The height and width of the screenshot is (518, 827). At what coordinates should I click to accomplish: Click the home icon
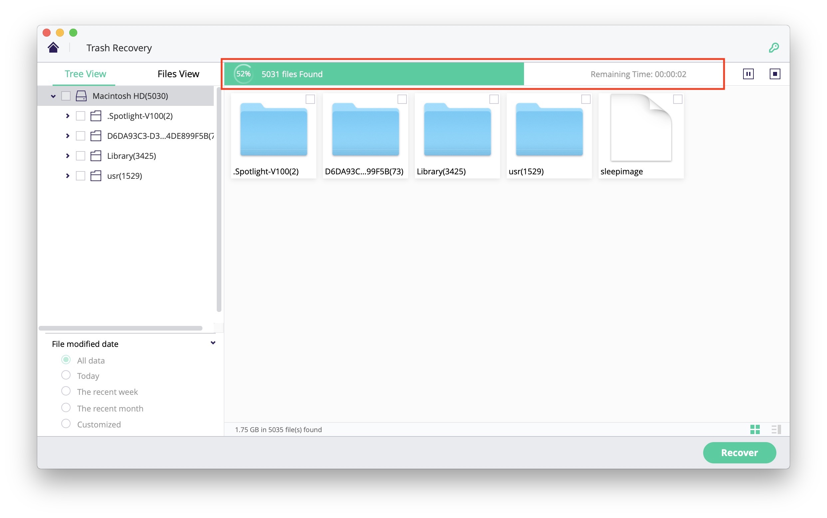coord(53,47)
